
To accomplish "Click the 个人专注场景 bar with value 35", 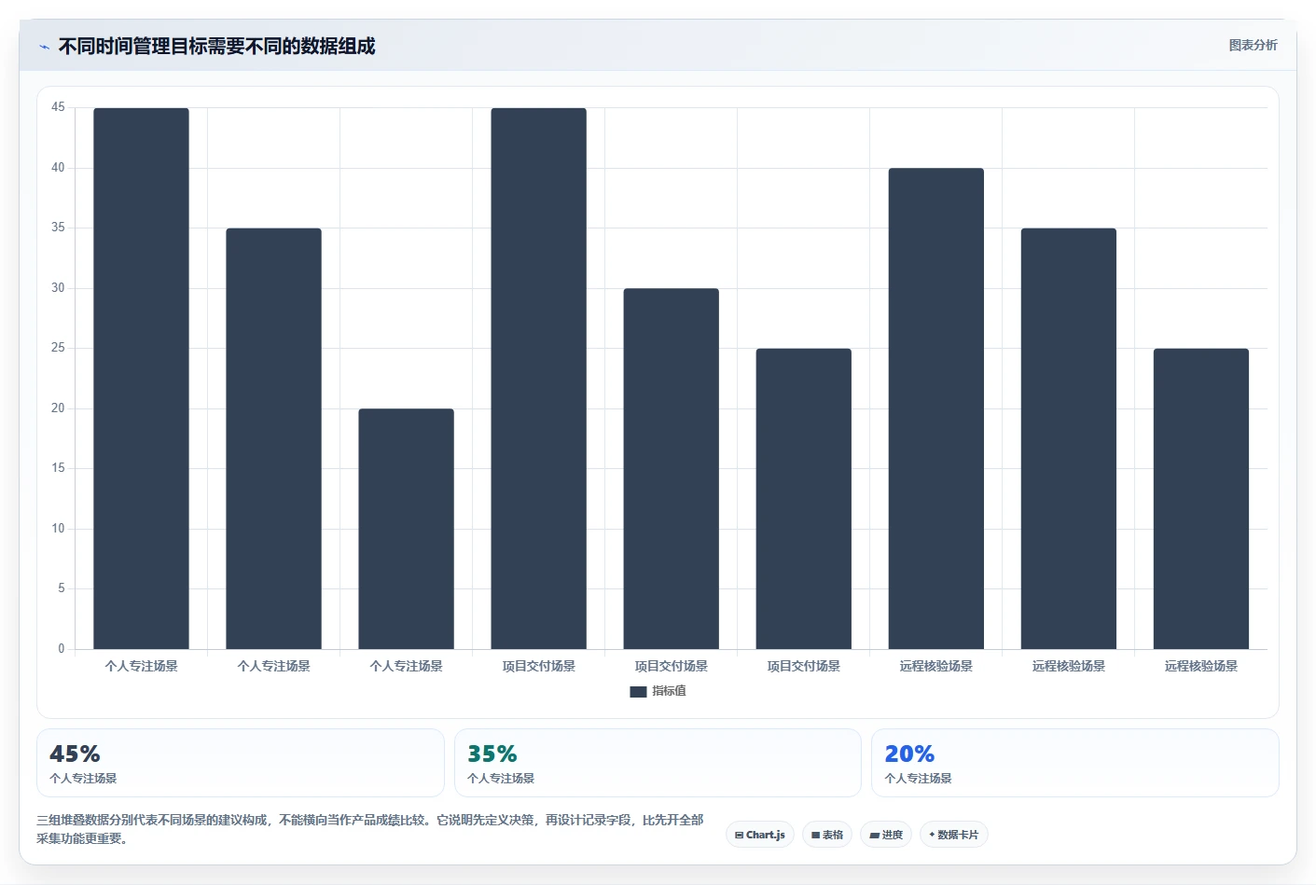I will 273,438.
